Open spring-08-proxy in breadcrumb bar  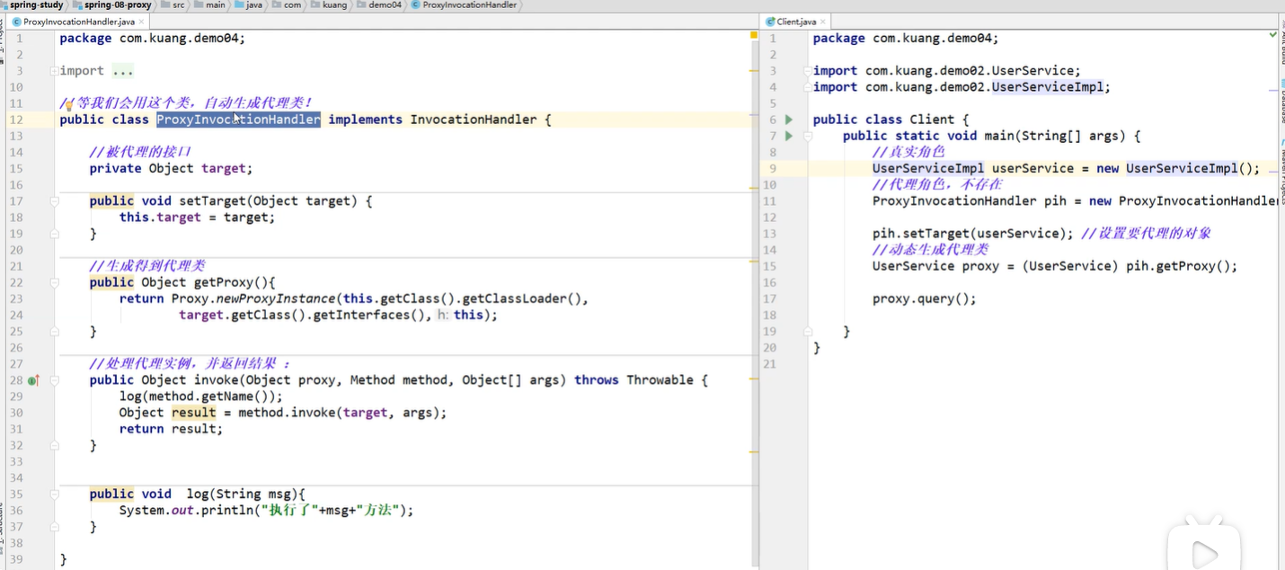[118, 5]
